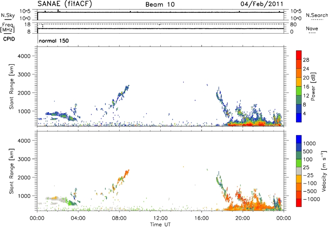The image size is (328, 227).
Task: Click the red bottom segment of velocity colorbar
Action: pyautogui.click(x=299, y=203)
